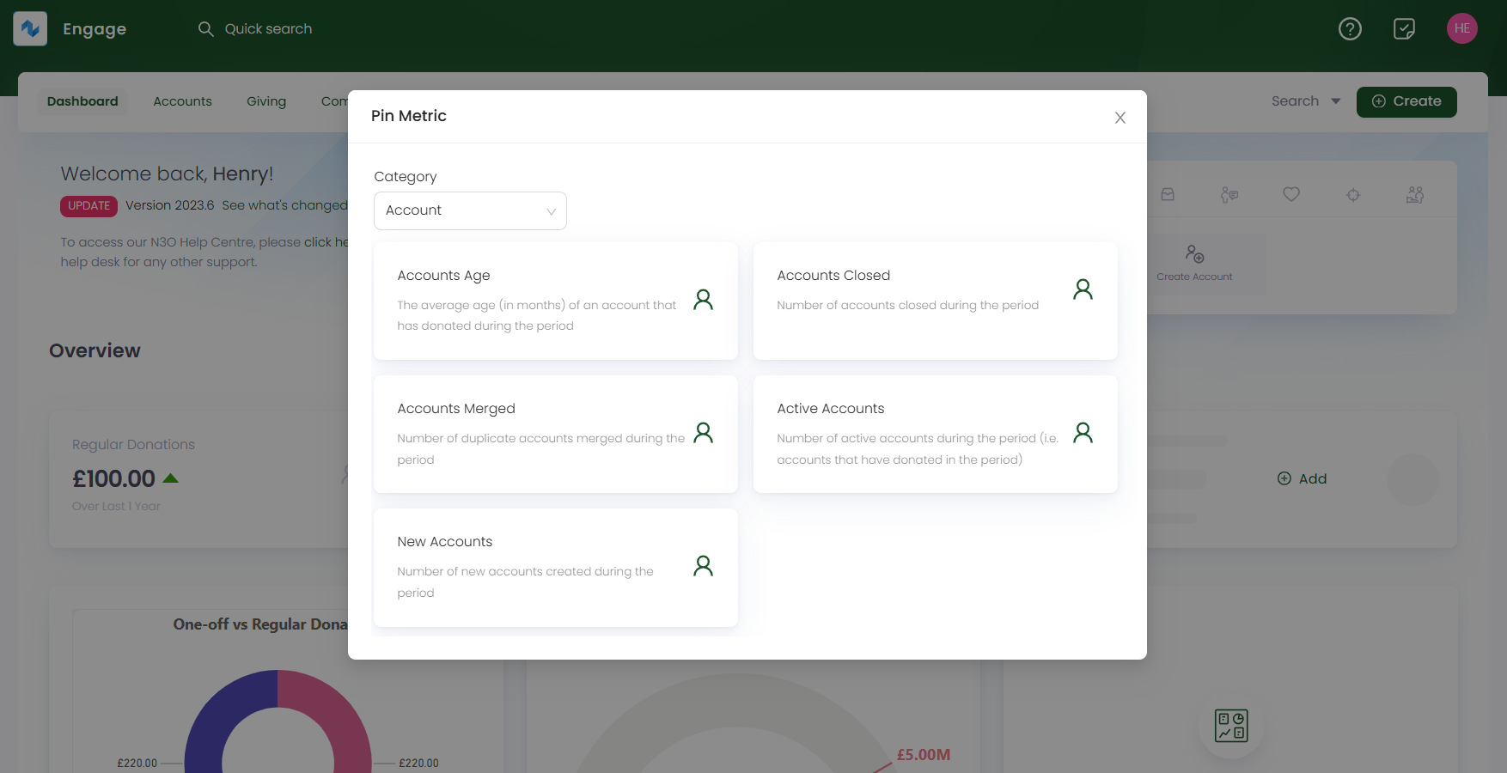Viewport: 1507px width, 773px height.
Task: Click the £100.00 donations value
Action: [x=113, y=478]
